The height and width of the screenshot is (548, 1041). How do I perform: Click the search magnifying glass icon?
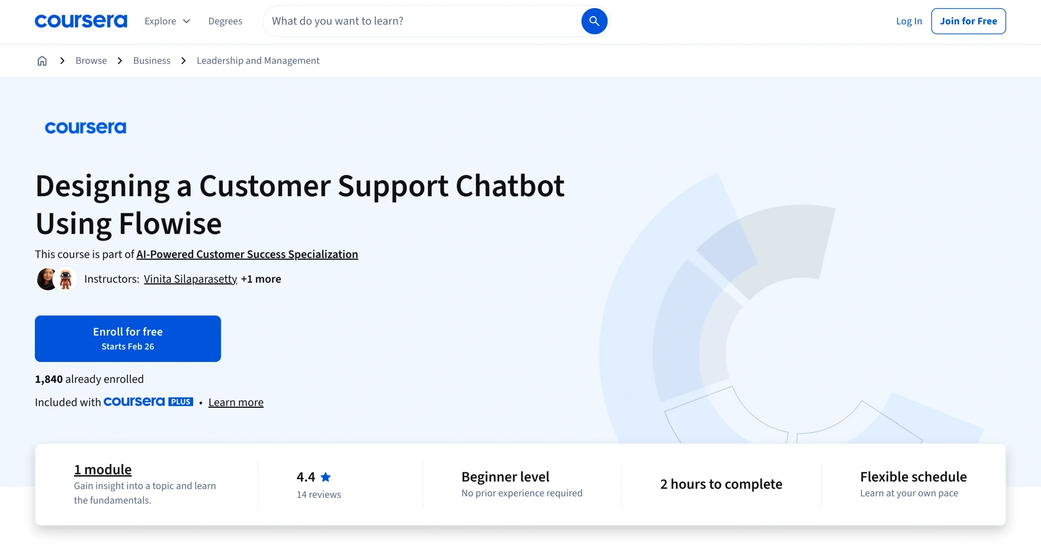click(x=594, y=21)
